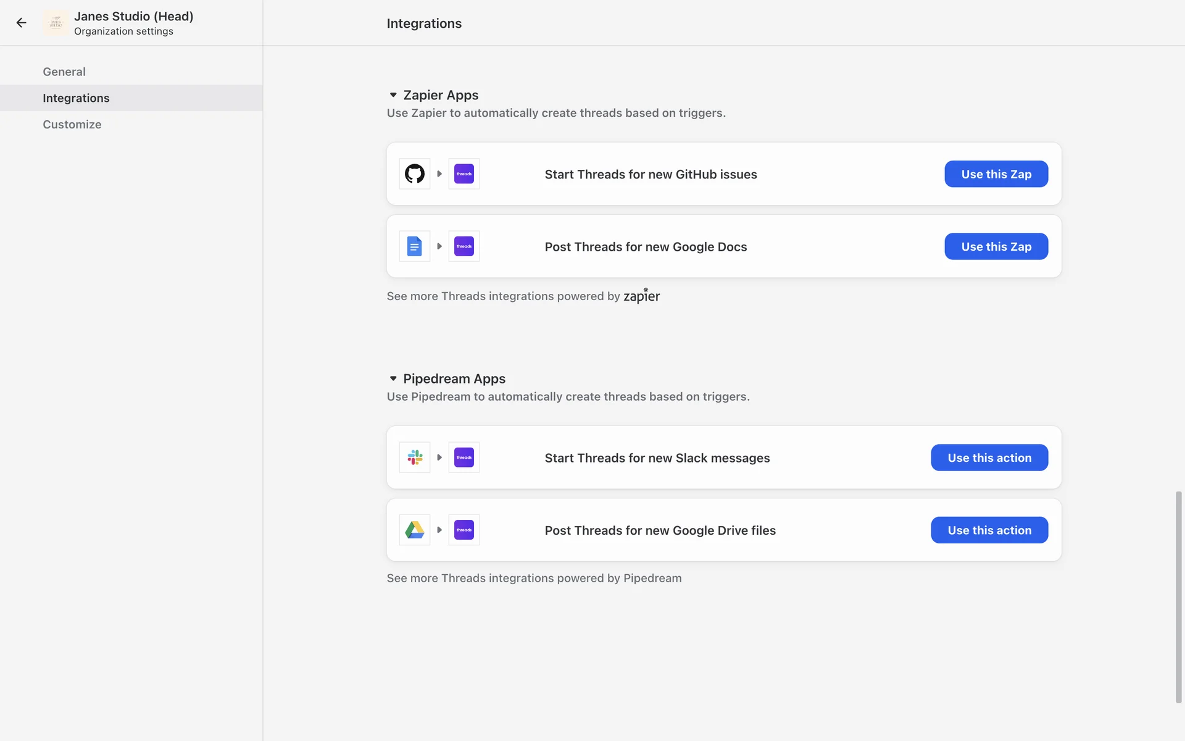Click Threads icon in Google Docs row
The width and height of the screenshot is (1185, 741).
464,246
